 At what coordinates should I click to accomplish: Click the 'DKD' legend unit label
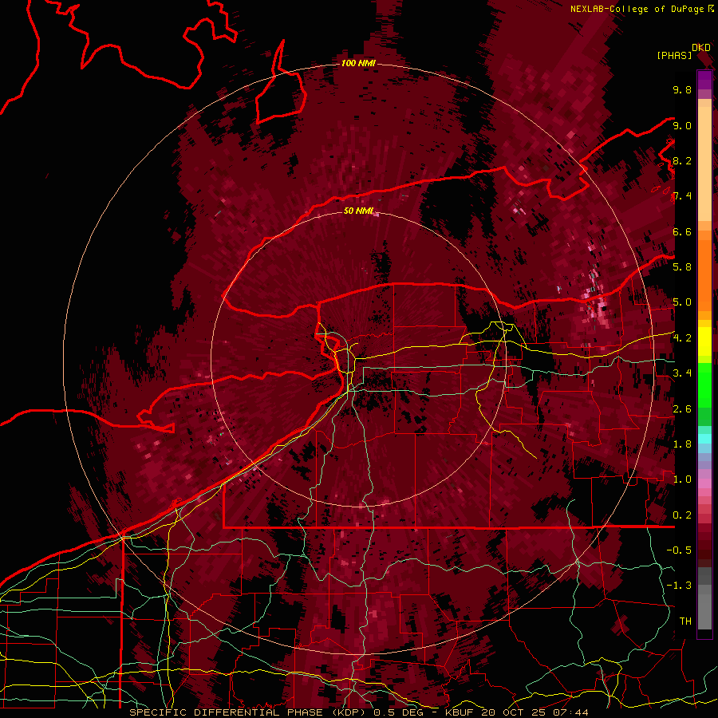tap(701, 48)
